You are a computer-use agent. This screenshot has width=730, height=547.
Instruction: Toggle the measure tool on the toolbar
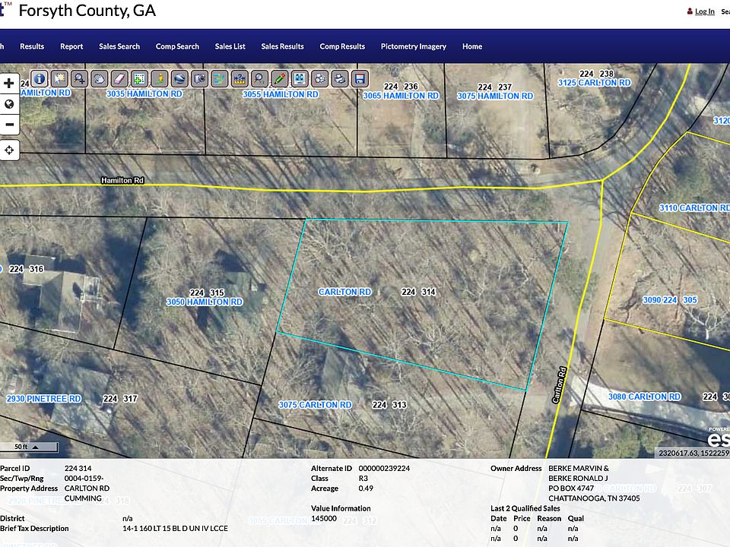pos(238,78)
